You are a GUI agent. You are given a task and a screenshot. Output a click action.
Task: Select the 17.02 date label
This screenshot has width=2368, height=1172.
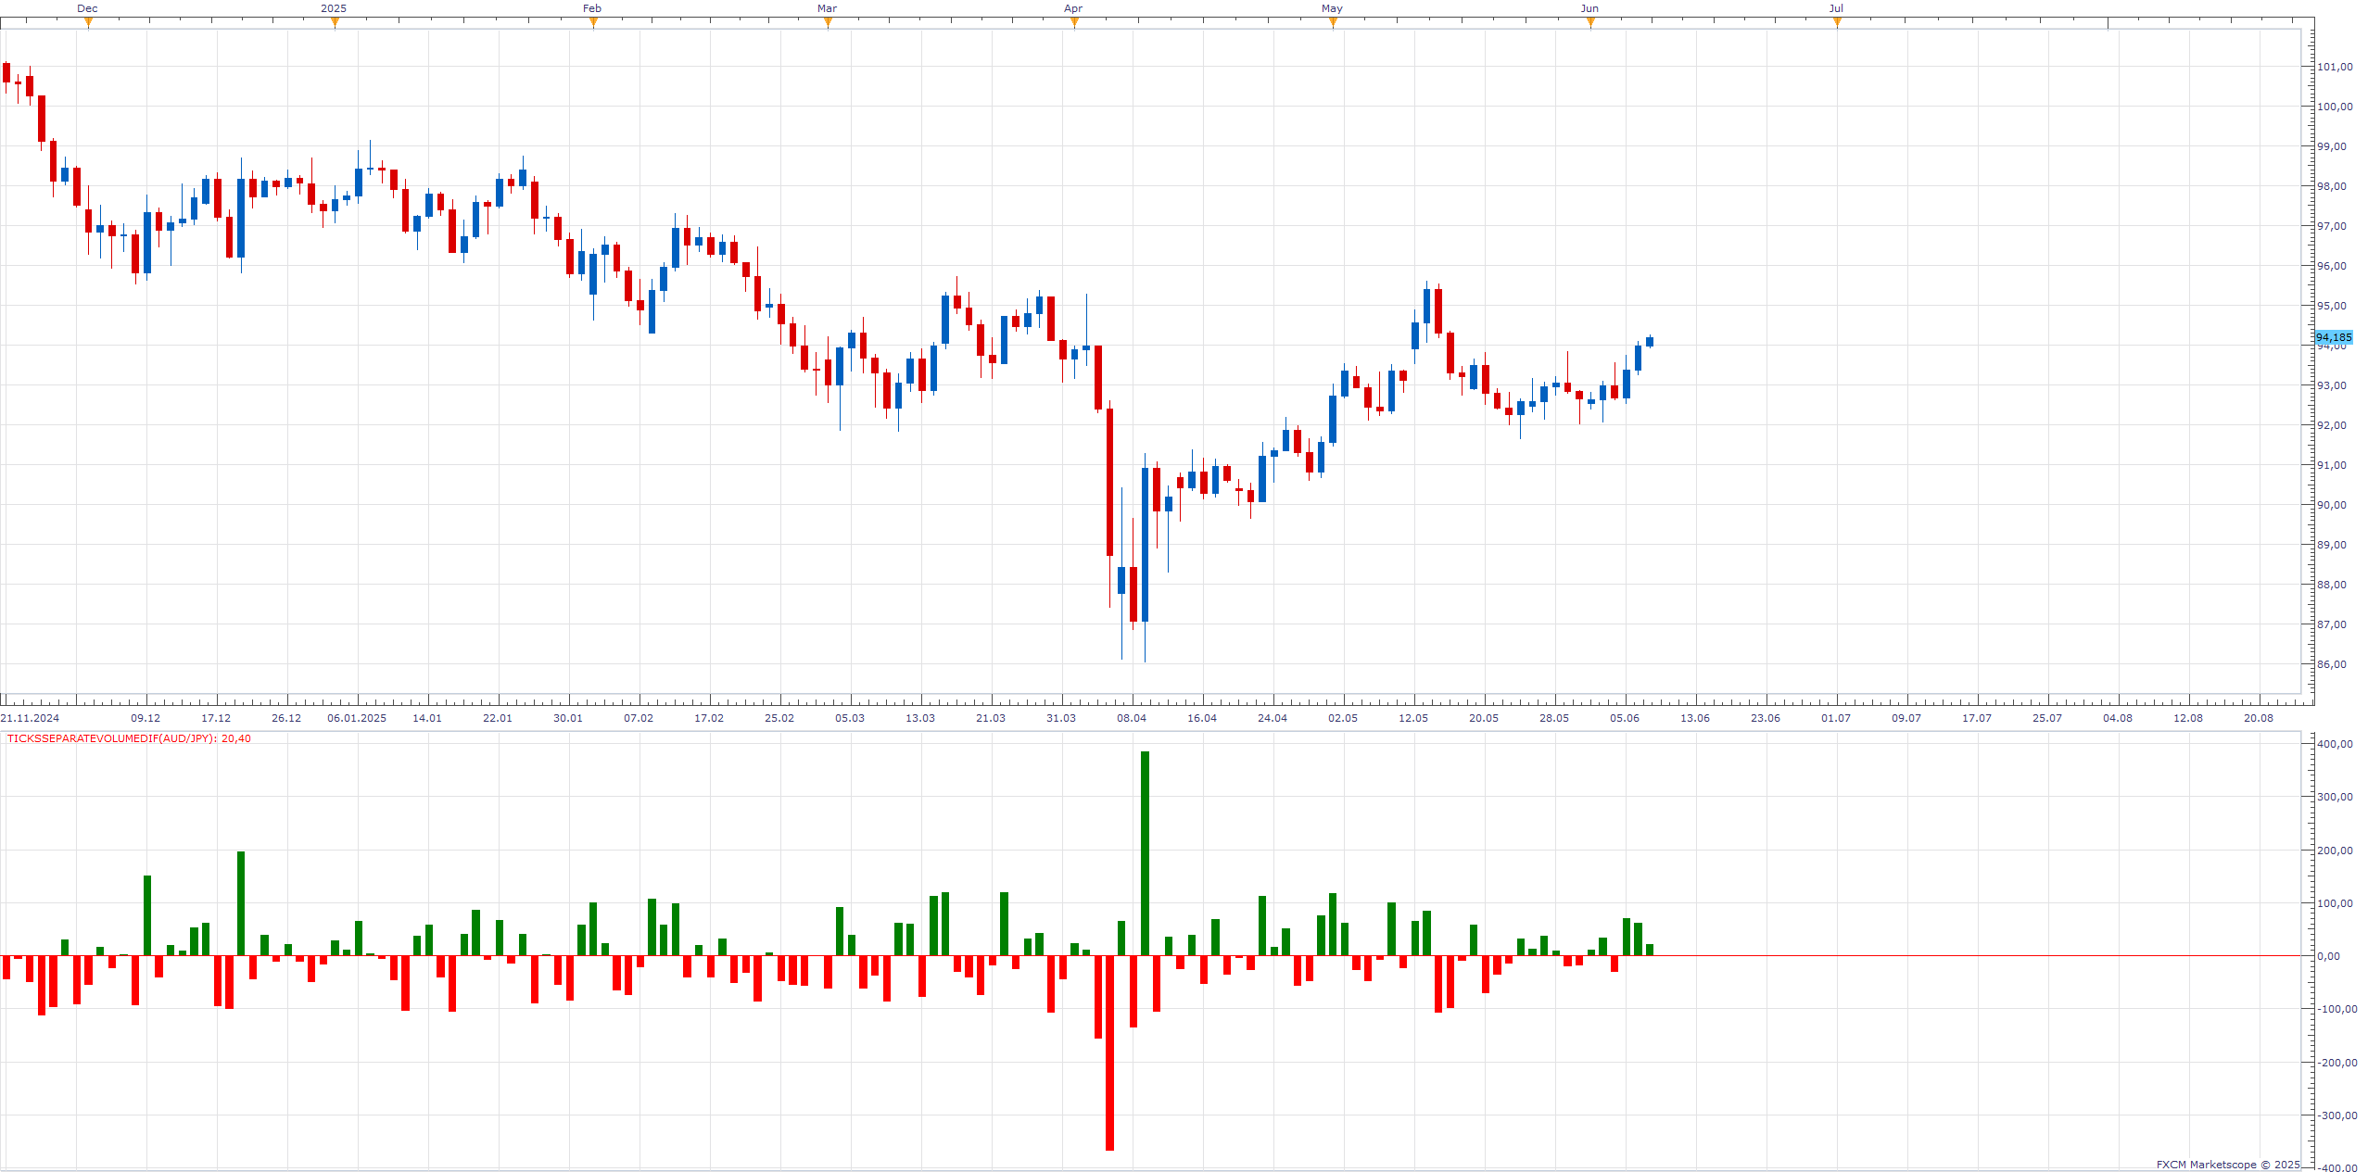(709, 718)
